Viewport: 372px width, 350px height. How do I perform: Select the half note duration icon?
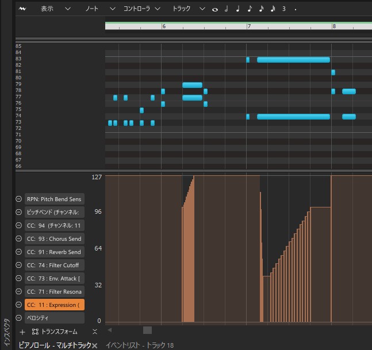point(226,9)
